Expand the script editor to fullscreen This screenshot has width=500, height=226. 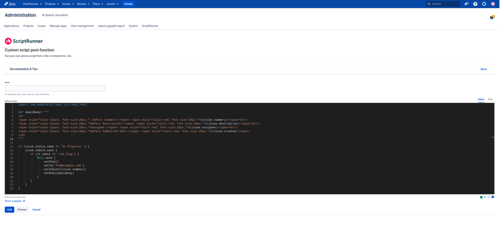pos(489,197)
